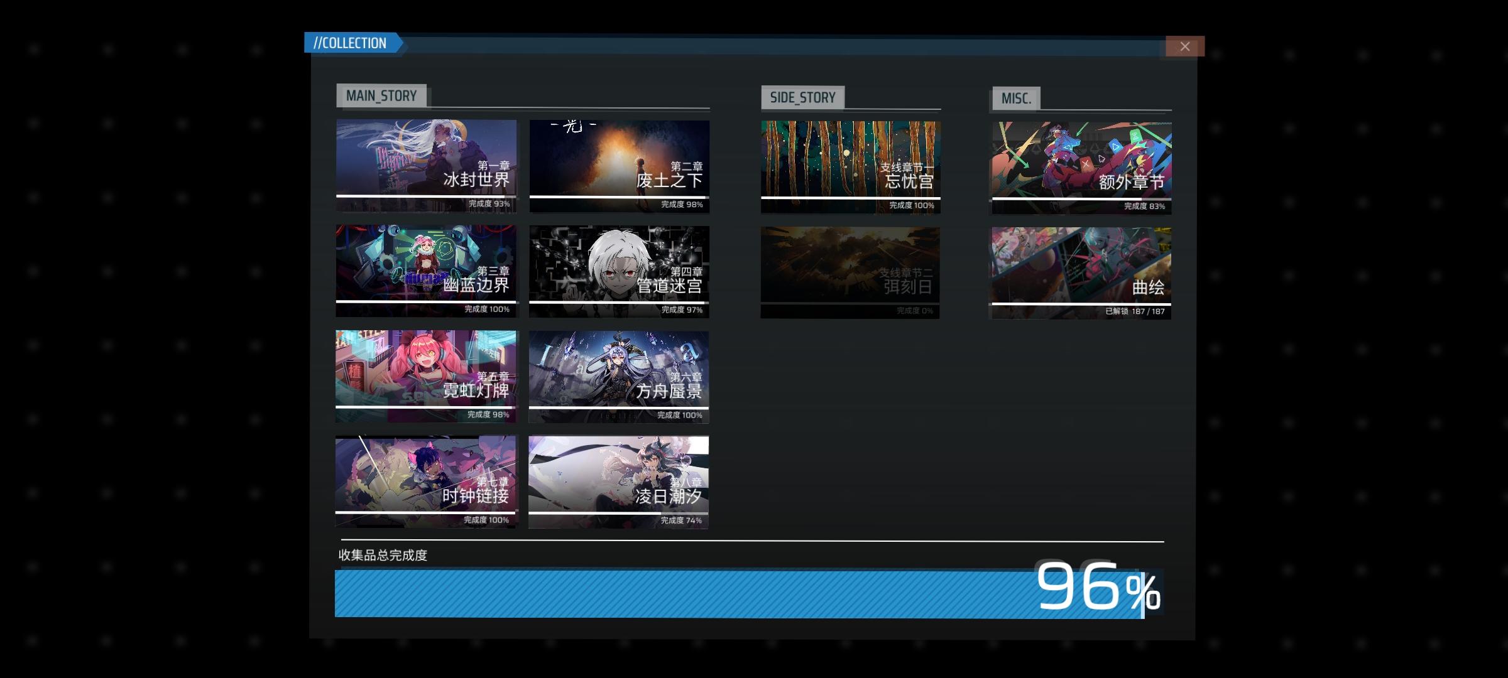Open chapter one 冰封世界 card

coord(426,166)
